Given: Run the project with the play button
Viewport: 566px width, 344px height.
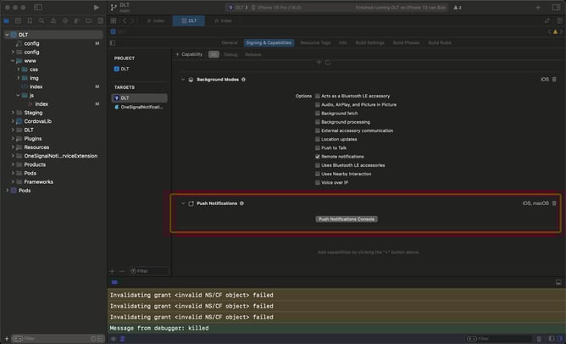Looking at the screenshot, I should pos(96,8).
